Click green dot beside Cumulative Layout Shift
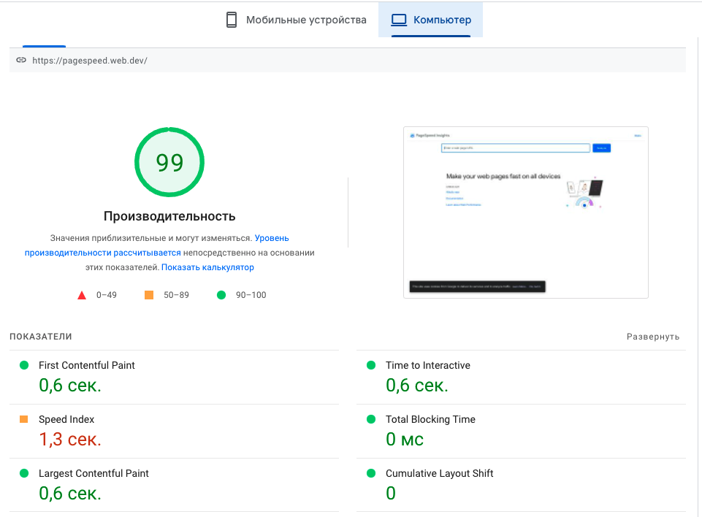This screenshot has width=702, height=517. click(371, 473)
